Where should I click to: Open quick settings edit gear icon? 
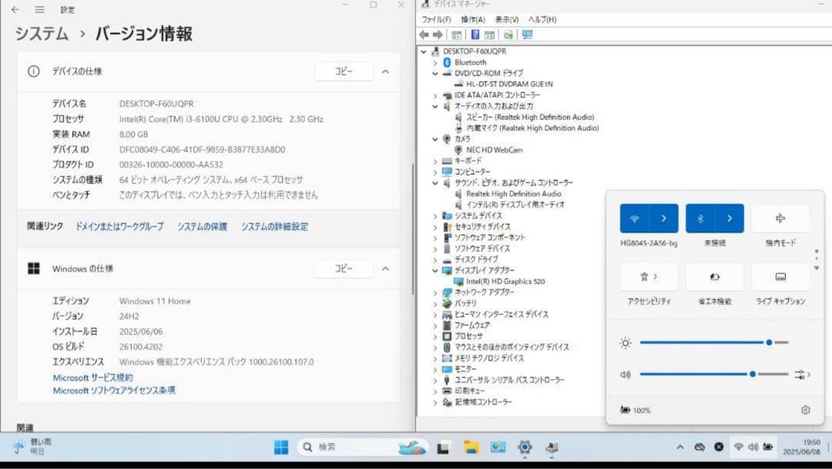coord(805,410)
